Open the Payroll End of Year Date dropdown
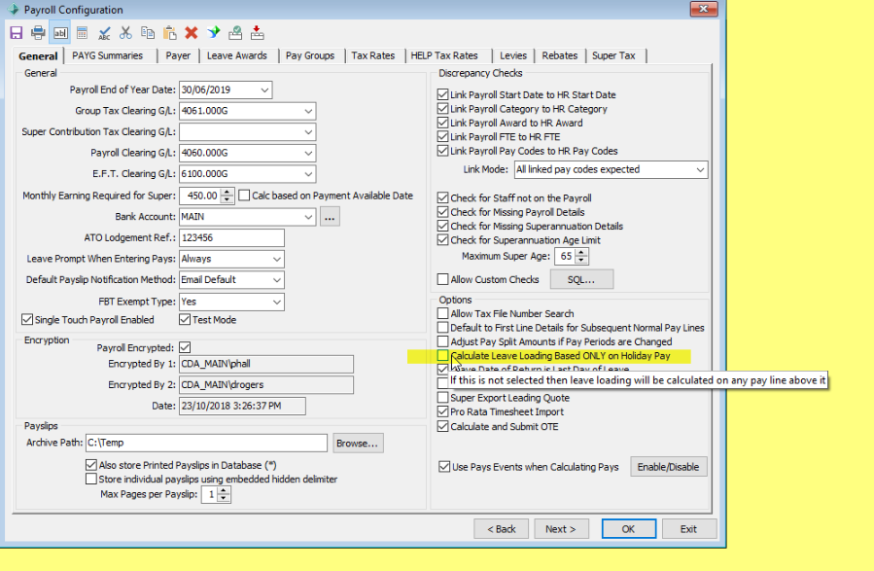The width and height of the screenshot is (874, 571). (x=264, y=90)
